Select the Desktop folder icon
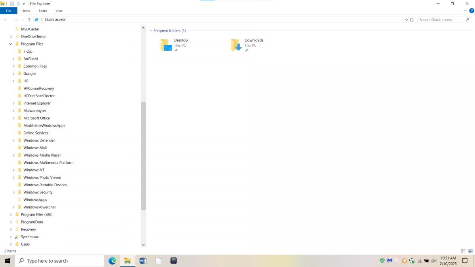Image resolution: width=475 pixels, height=267 pixels. [166, 45]
